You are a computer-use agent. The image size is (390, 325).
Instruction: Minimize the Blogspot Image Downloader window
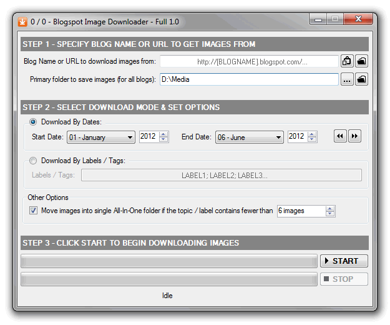pos(318,19)
